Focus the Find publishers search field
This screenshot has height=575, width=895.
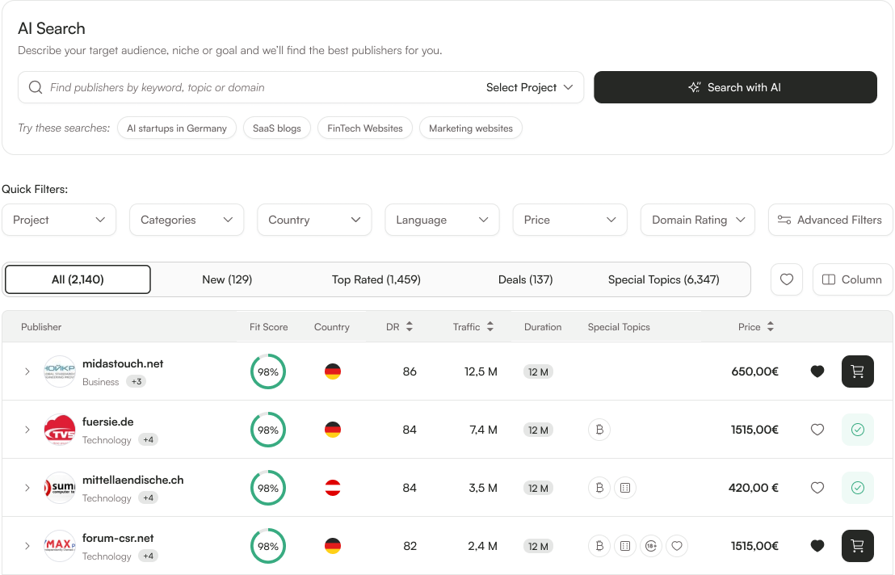click(251, 87)
